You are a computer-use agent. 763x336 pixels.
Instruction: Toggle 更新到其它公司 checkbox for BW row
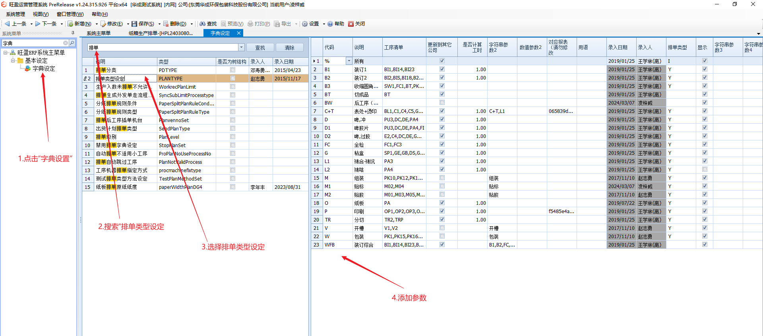pyautogui.click(x=442, y=103)
